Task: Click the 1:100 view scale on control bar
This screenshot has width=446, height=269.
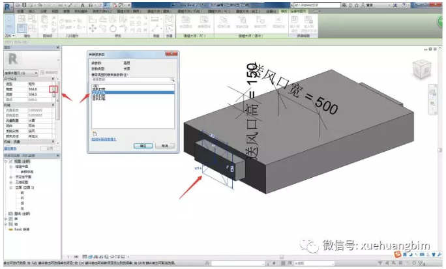Action: pos(72,257)
